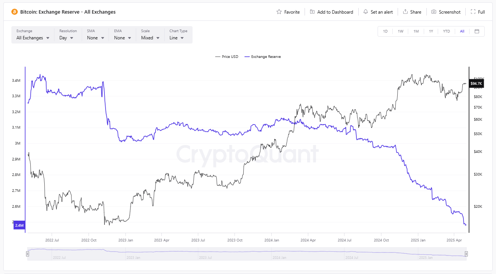The width and height of the screenshot is (496, 274).
Task: Click the chart title 'Bitcoin: Exchange Reserve - All Exchanges'
Action: tap(68, 12)
